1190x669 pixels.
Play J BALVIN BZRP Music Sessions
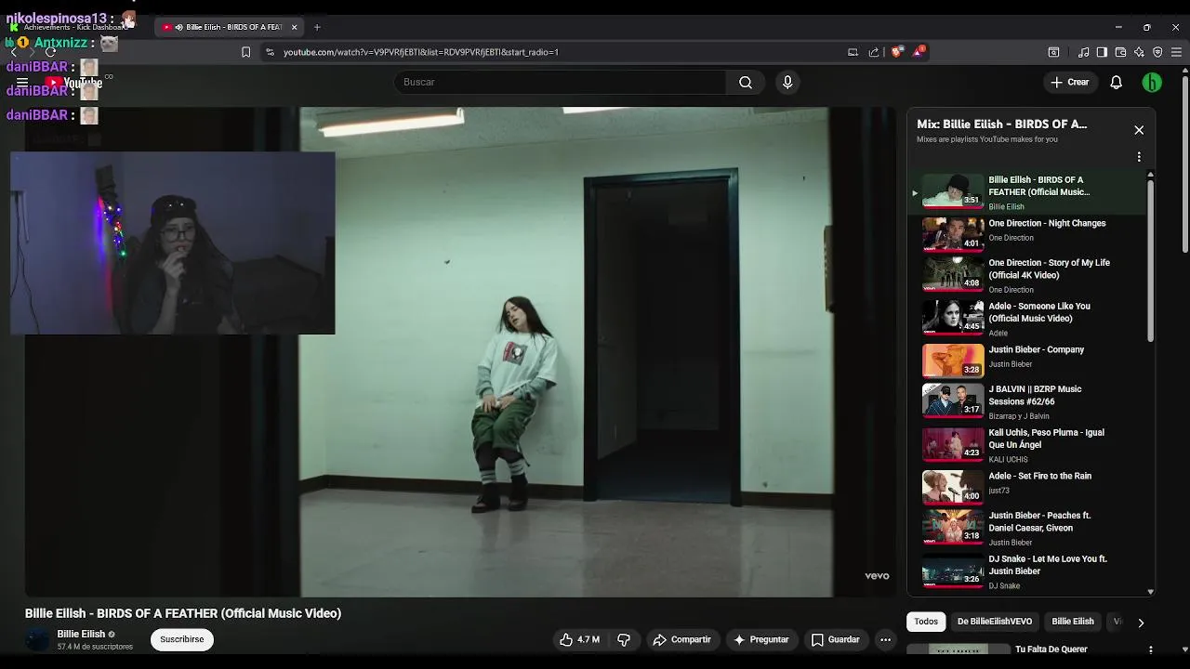1027,401
